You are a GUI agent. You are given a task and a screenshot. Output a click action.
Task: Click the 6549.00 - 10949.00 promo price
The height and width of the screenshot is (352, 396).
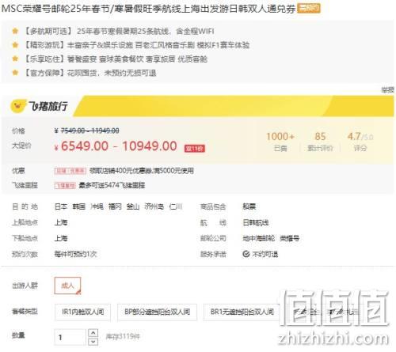[119, 146]
